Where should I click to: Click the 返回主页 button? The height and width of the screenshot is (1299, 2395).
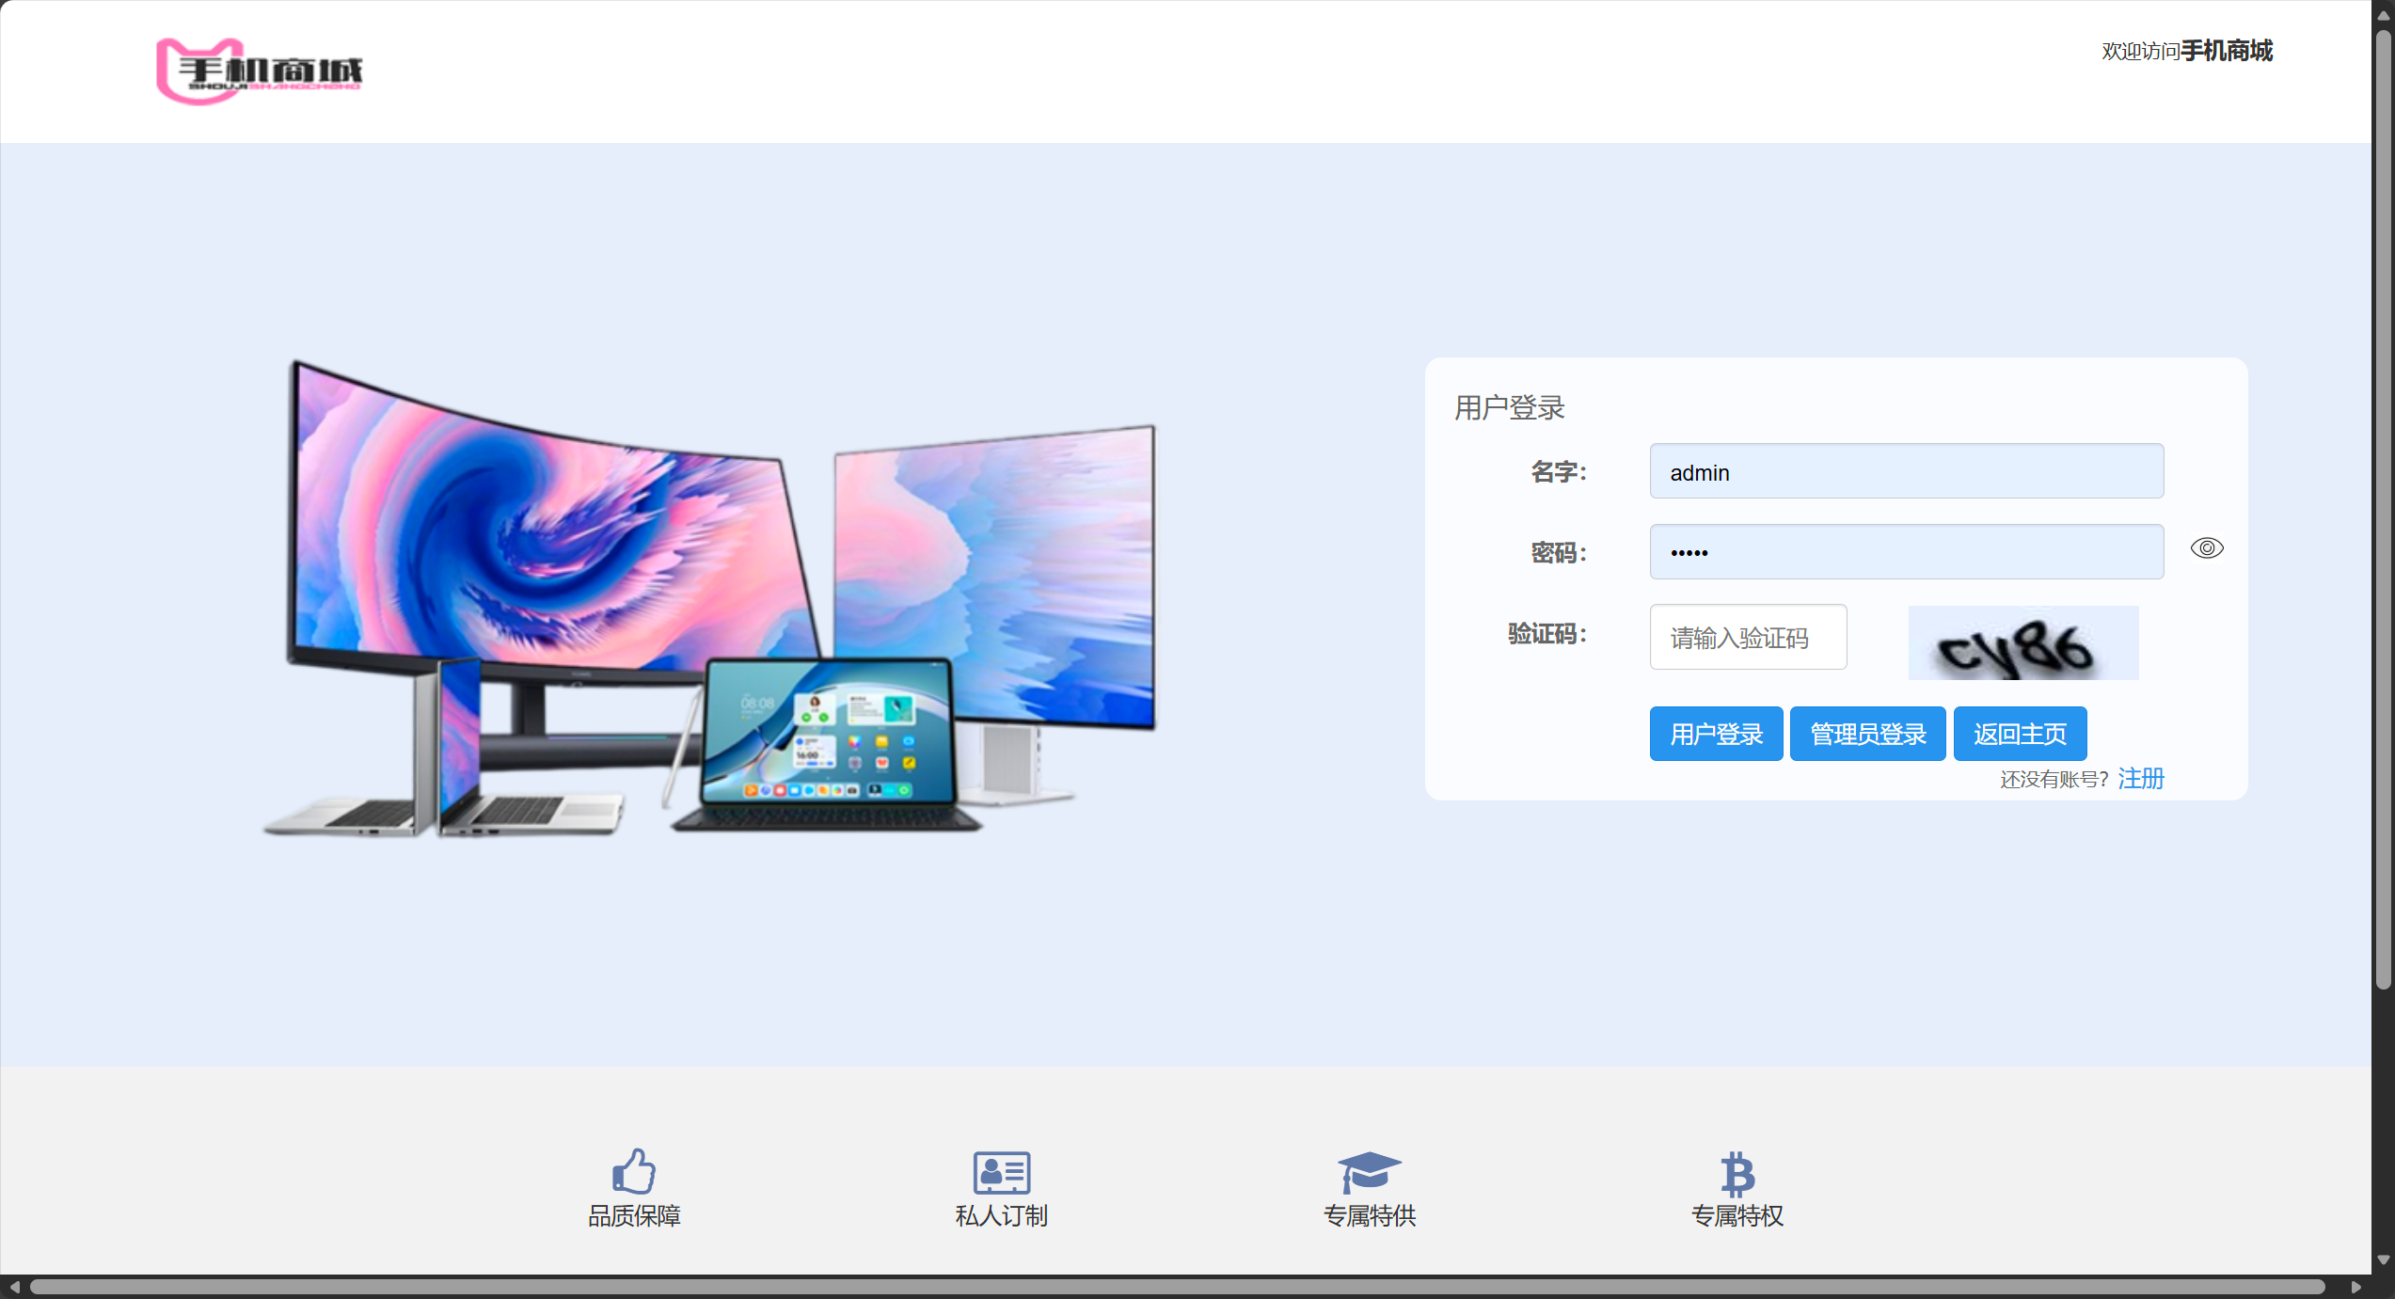tap(2020, 734)
